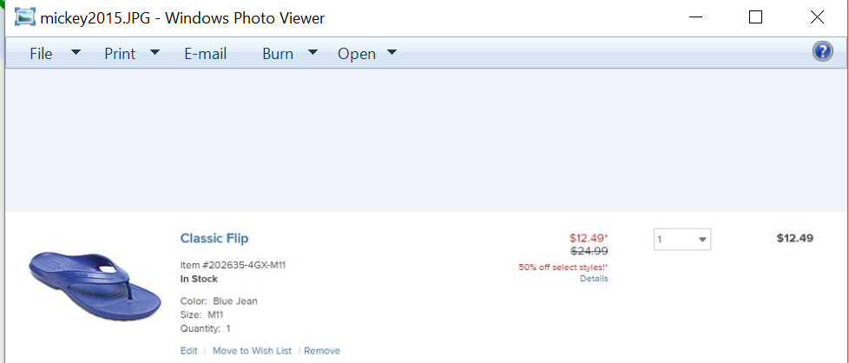The image size is (849, 363).
Task: Click the Open menu label
Action: [357, 54]
